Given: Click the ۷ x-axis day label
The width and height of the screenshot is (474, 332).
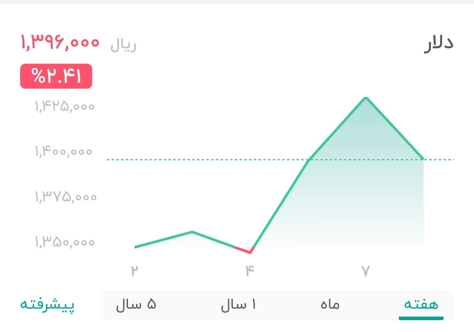Looking at the screenshot, I should 366,269.
